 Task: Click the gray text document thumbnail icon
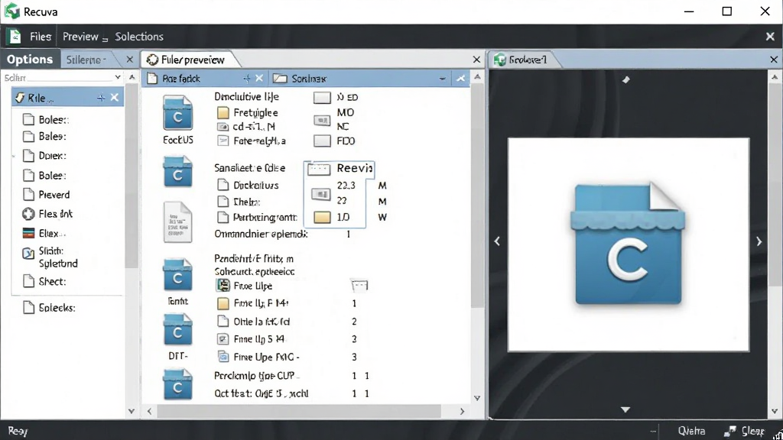pos(177,222)
